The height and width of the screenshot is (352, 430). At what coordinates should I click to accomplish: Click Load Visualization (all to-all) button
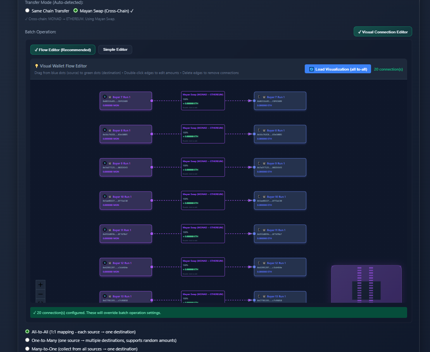(338, 69)
